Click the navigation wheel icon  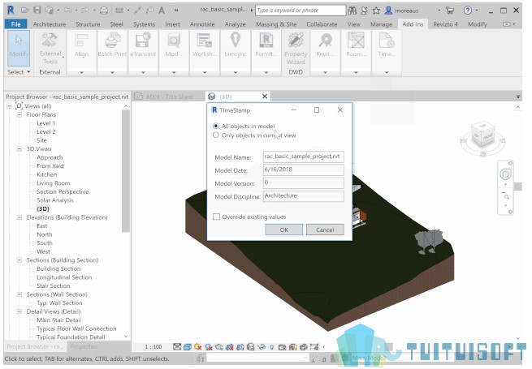[x=505, y=174]
